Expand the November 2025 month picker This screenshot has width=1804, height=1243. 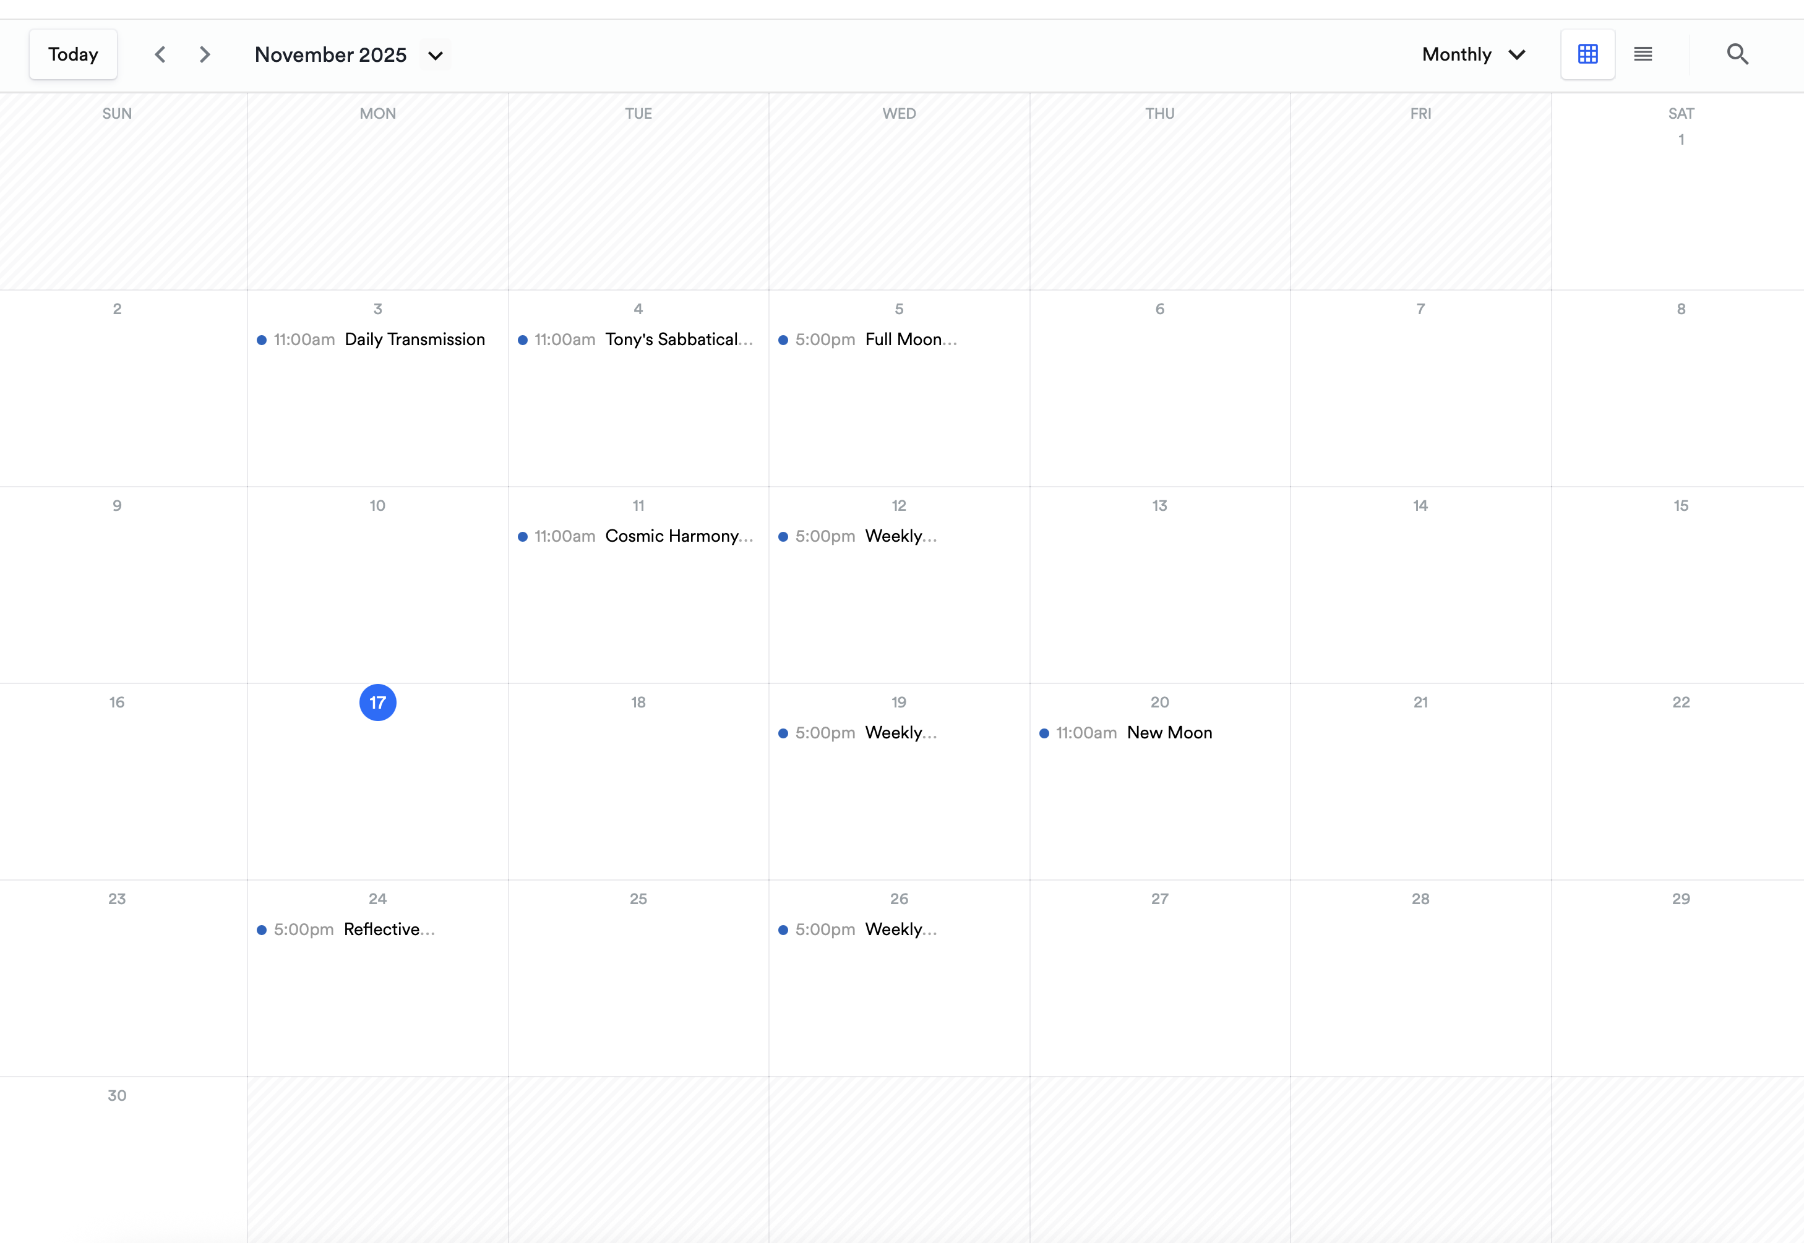(435, 55)
